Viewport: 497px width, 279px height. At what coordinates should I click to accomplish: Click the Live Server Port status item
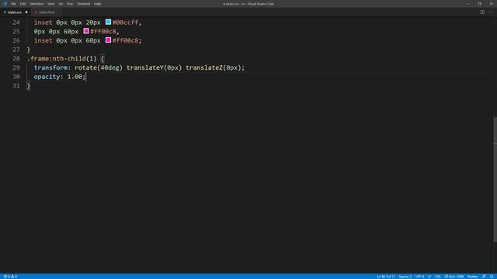[x=454, y=277]
